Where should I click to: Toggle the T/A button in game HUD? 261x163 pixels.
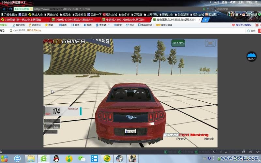click(56, 126)
